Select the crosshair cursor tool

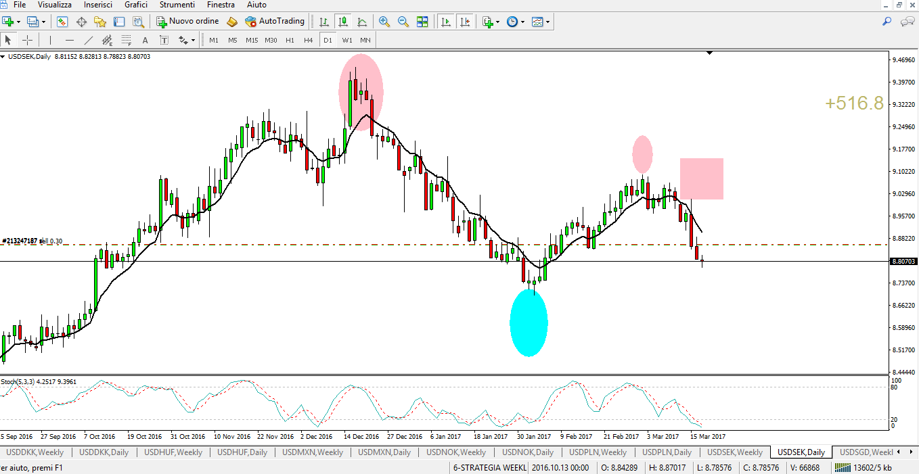[x=27, y=40]
